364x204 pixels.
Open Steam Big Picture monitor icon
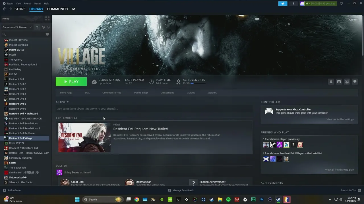341,3
